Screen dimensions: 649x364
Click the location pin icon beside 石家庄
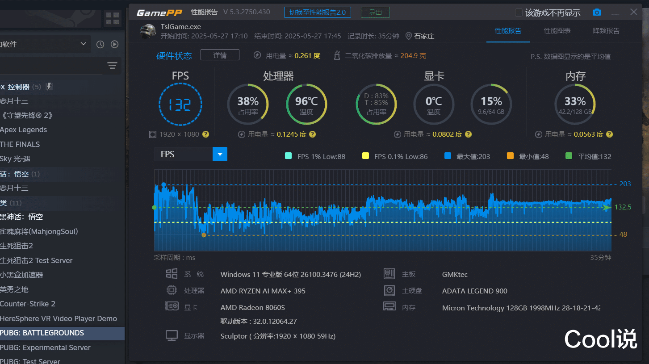click(409, 36)
